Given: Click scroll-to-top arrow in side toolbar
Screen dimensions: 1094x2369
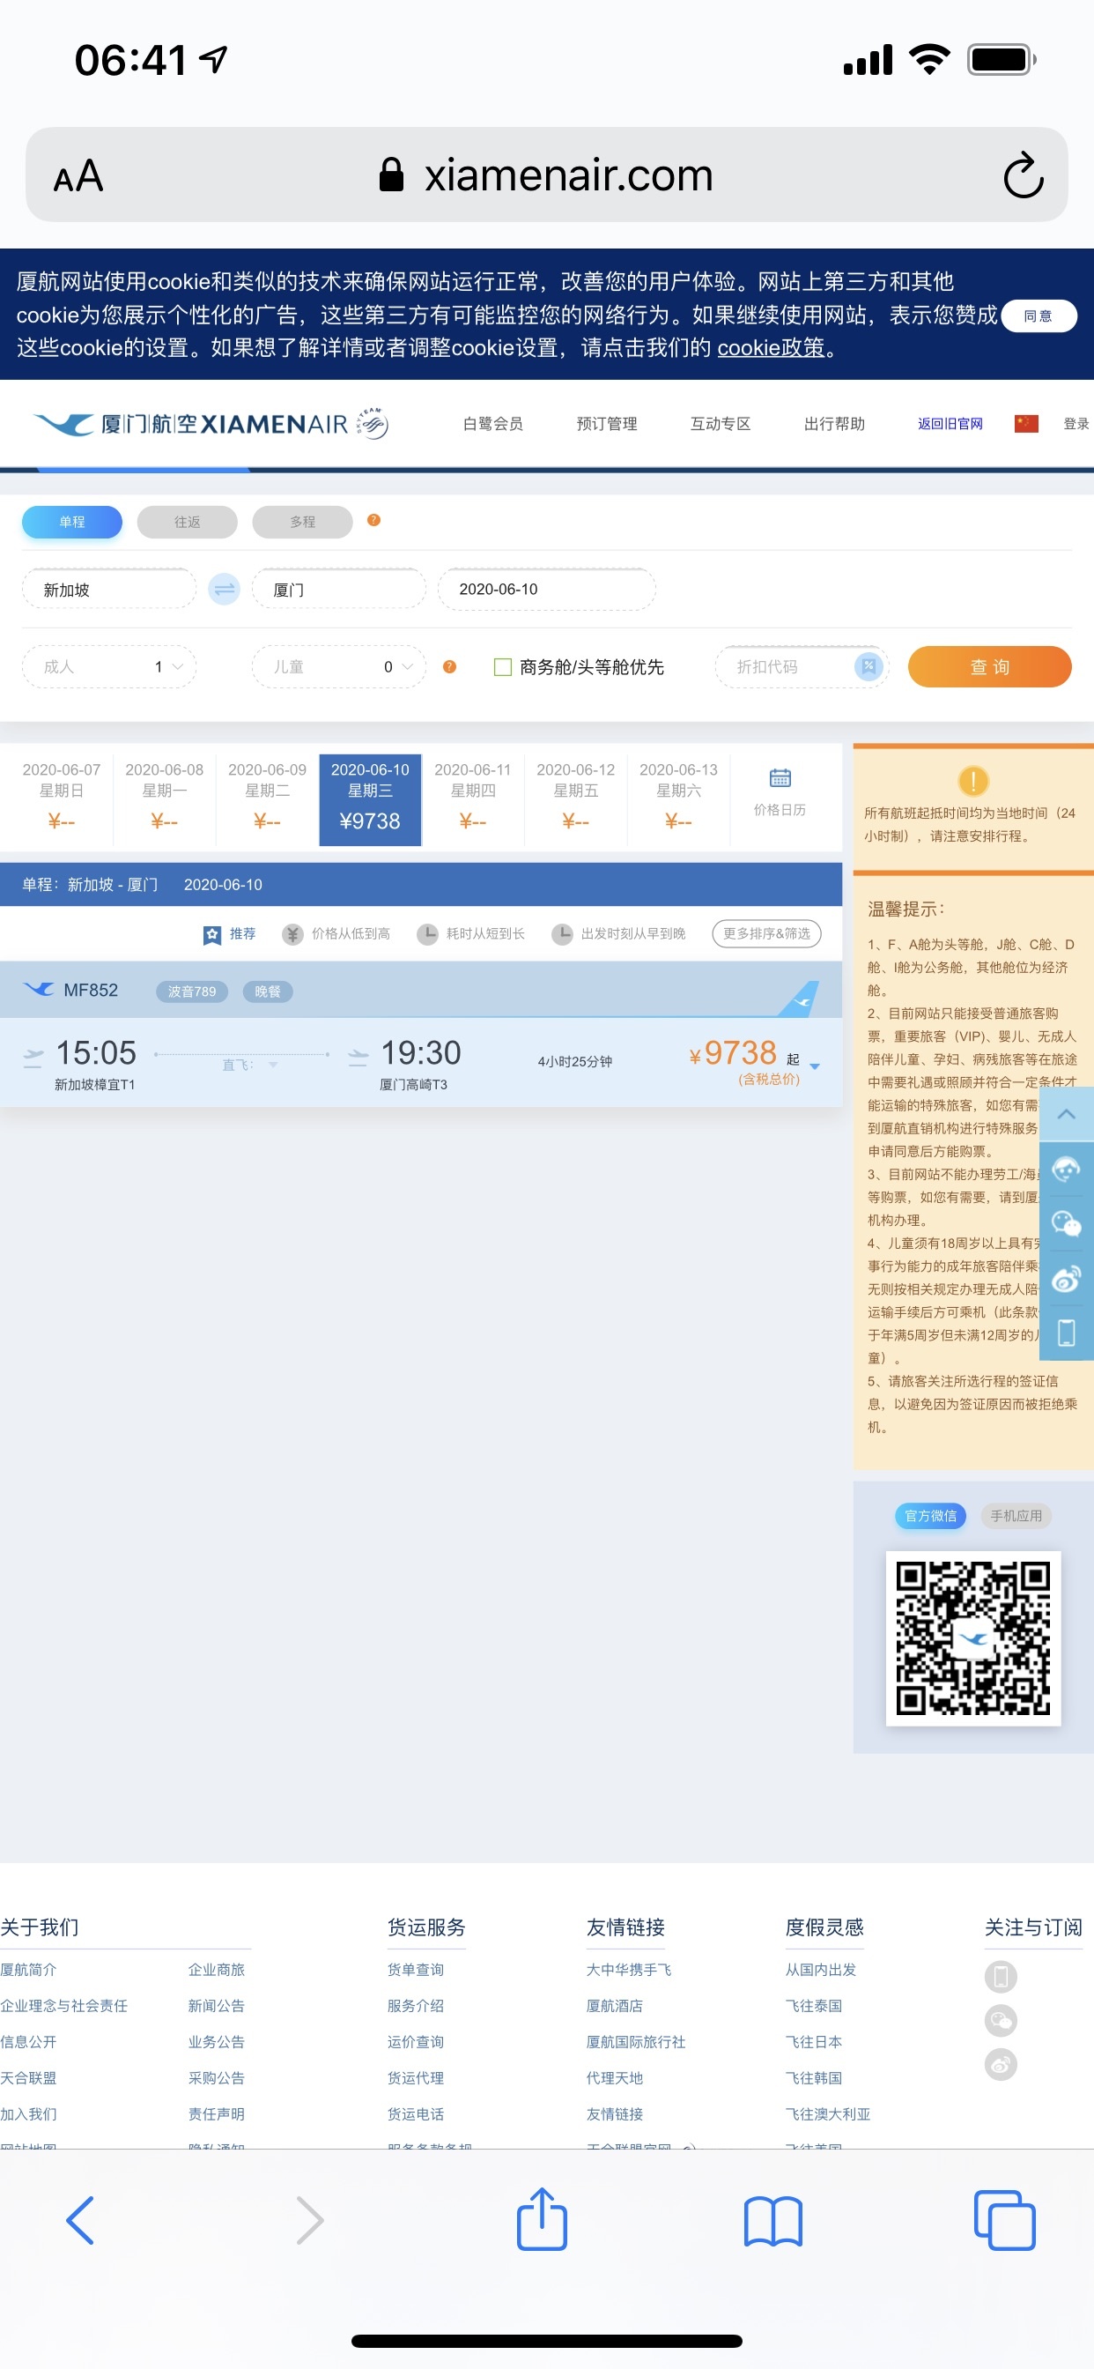Looking at the screenshot, I should (x=1066, y=1115).
